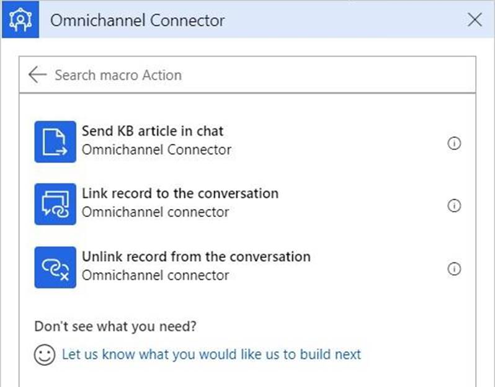
Task: Focus the Search macro Action field
Action: point(248,75)
